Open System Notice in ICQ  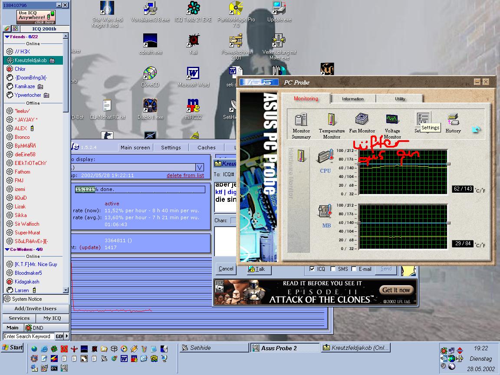[x=36, y=299]
